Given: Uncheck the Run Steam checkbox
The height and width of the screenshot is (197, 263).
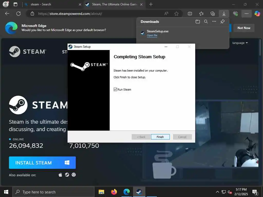Looking at the screenshot, I should [x=115, y=90].
